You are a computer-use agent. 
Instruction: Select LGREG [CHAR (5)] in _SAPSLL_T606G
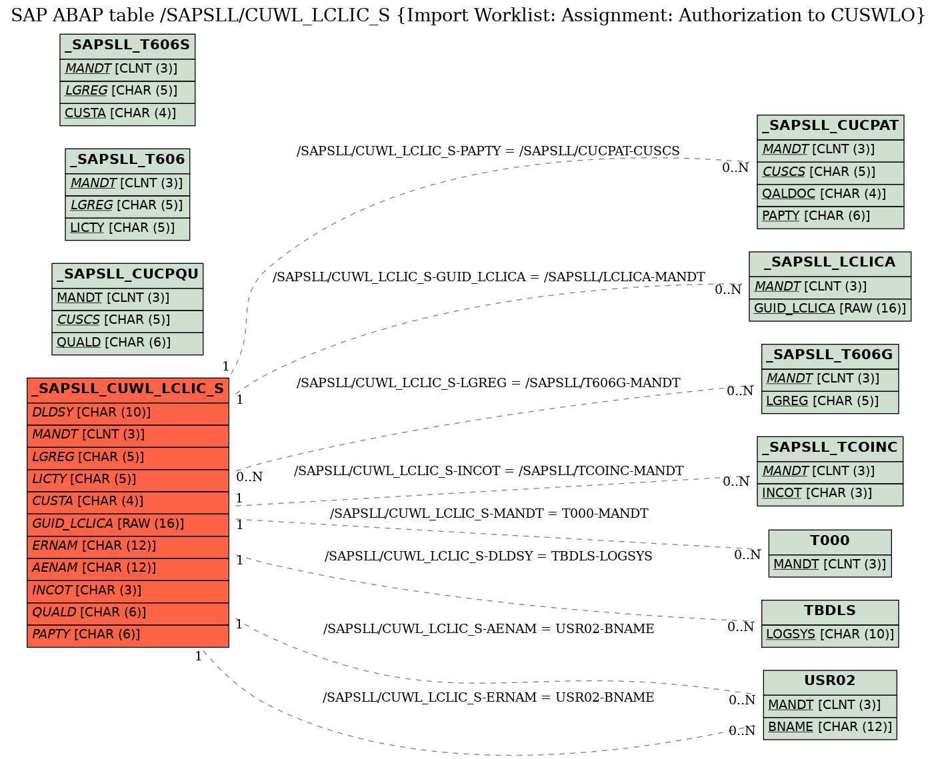pos(830,402)
